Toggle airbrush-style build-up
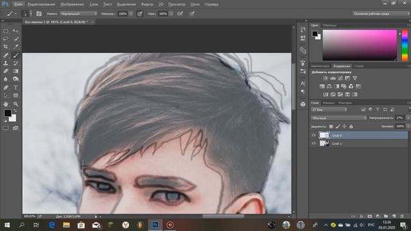Screen dimensions: 411x231 click(180, 13)
